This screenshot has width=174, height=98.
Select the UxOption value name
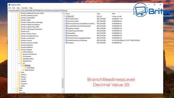(x=71, y=43)
